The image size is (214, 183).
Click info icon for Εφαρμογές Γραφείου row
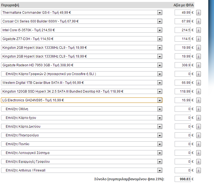point(198,162)
